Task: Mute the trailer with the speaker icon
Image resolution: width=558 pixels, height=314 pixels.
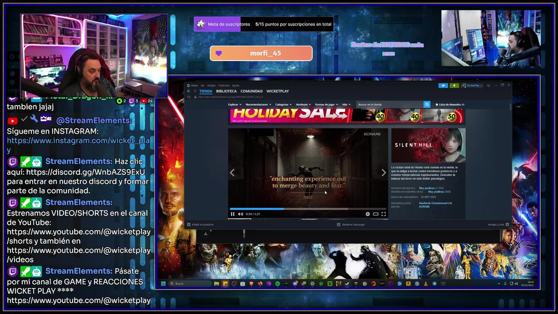Action: point(240,214)
